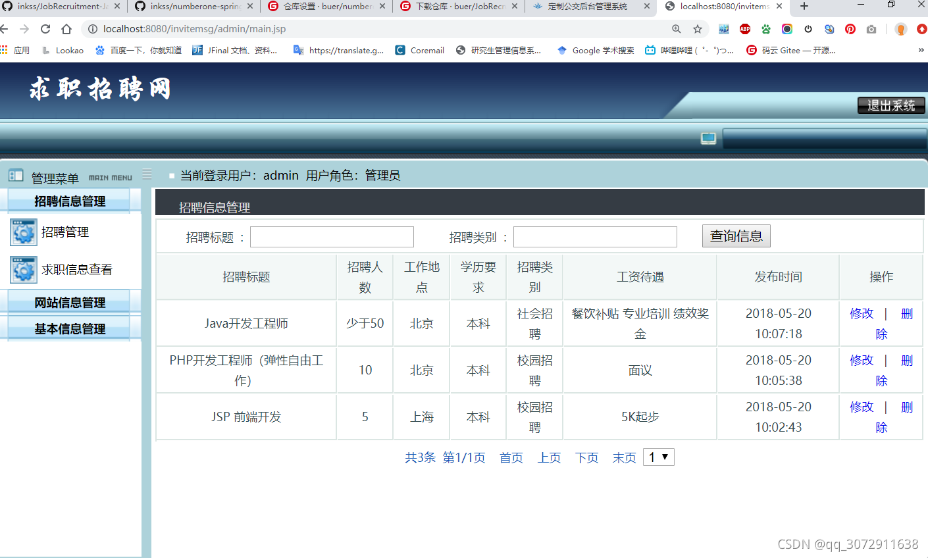Go to 下页 next page link

[587, 457]
